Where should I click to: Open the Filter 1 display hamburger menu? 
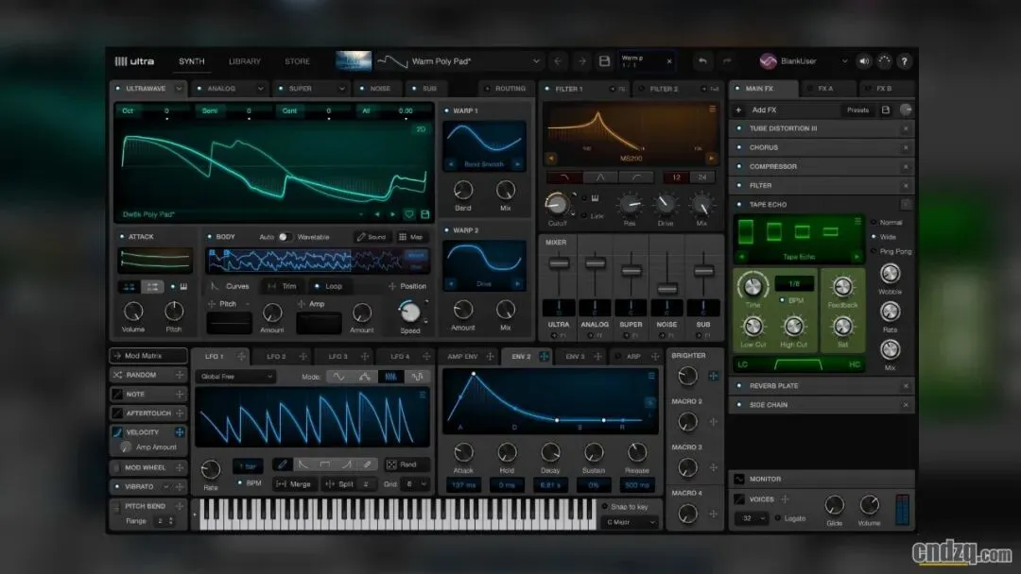click(713, 110)
